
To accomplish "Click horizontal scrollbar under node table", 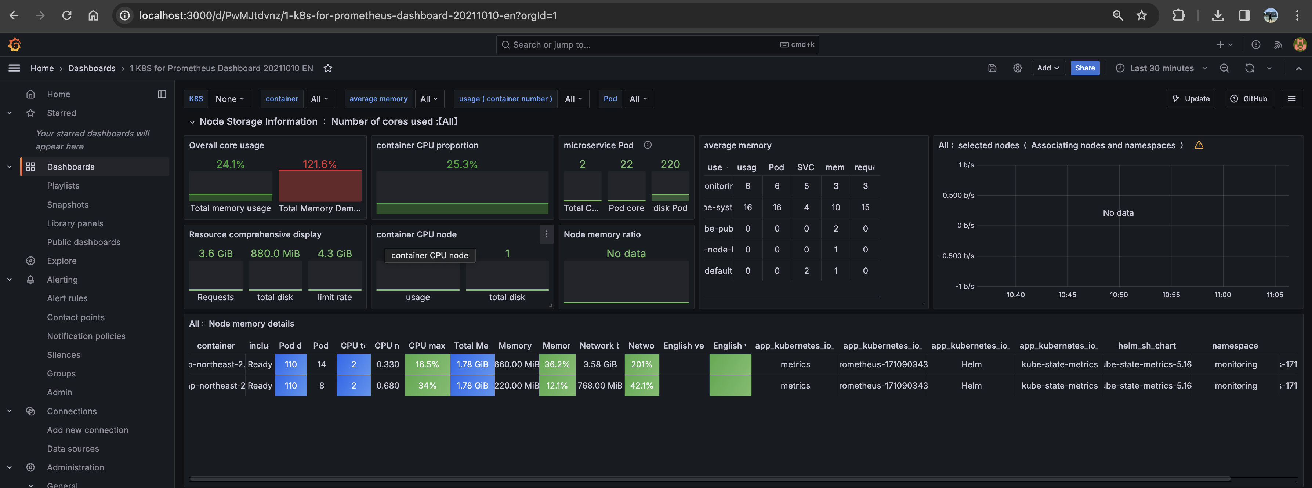I will [x=710, y=478].
